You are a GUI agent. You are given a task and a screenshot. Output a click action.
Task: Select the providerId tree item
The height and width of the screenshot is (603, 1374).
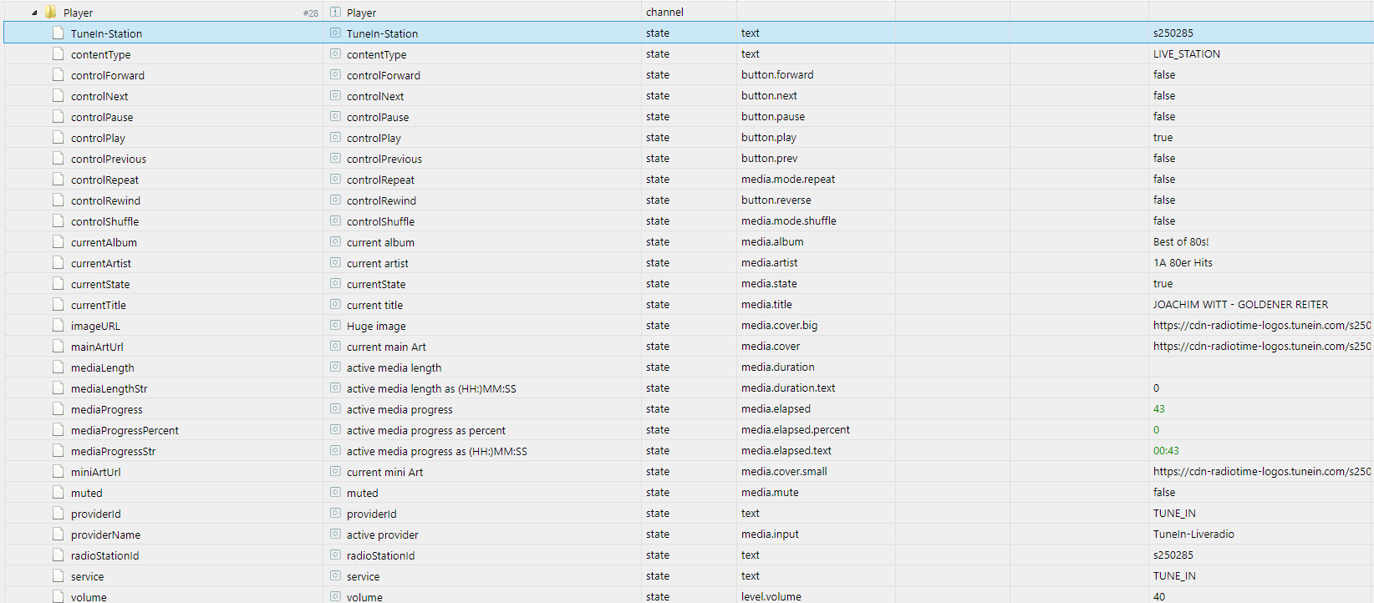pyautogui.click(x=96, y=514)
